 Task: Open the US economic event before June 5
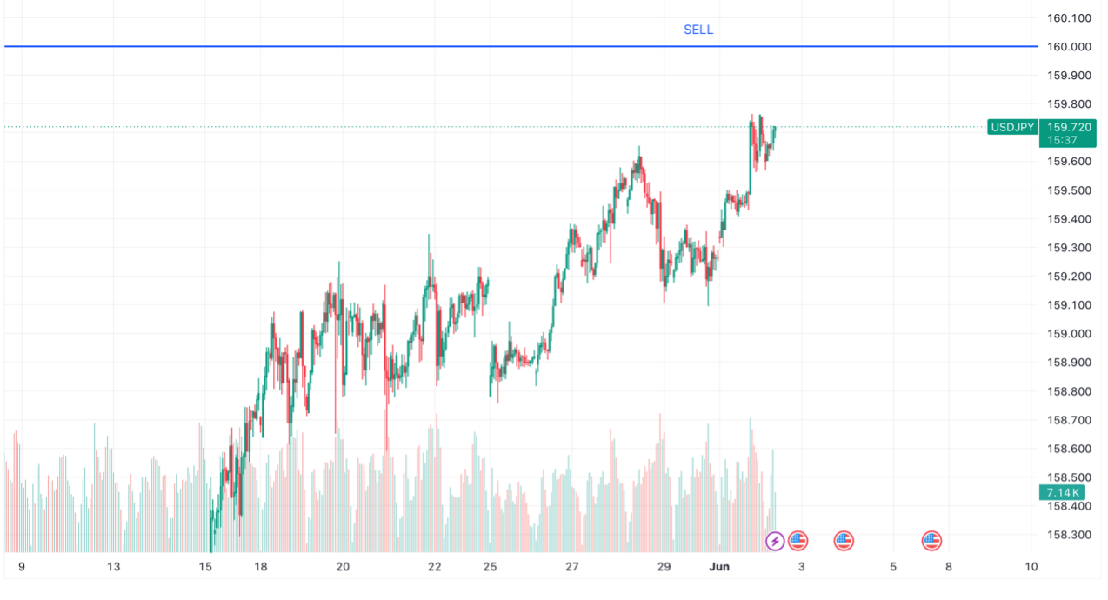[844, 542]
